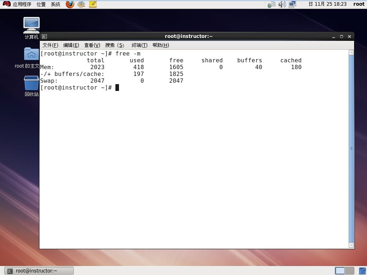The image size is (367, 275).
Task: Click the 'Swap:' row label
Action: pyautogui.click(x=49, y=81)
